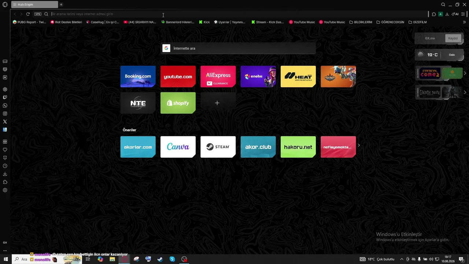Click the address bar input field
This screenshot has width=469, height=264.
click(238, 14)
